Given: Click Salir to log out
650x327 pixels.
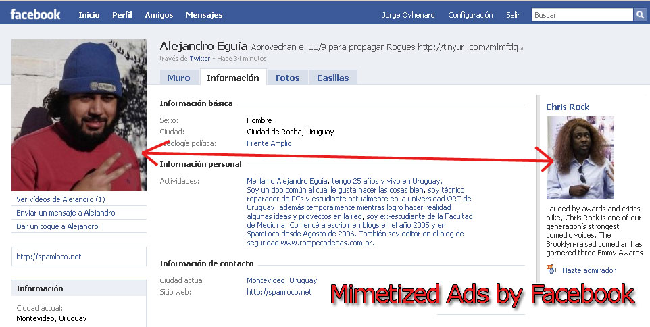Looking at the screenshot, I should click(513, 15).
